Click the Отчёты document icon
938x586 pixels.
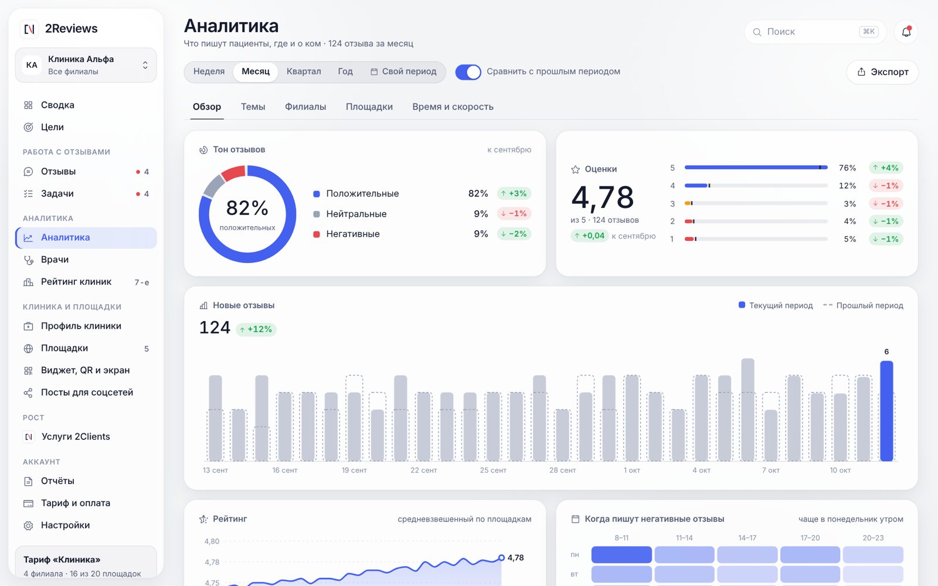pyautogui.click(x=28, y=481)
